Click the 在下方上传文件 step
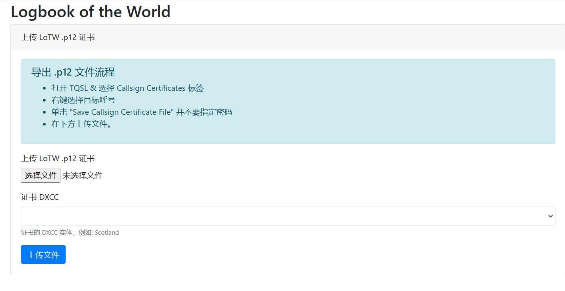The width and height of the screenshot is (565, 291). point(82,124)
